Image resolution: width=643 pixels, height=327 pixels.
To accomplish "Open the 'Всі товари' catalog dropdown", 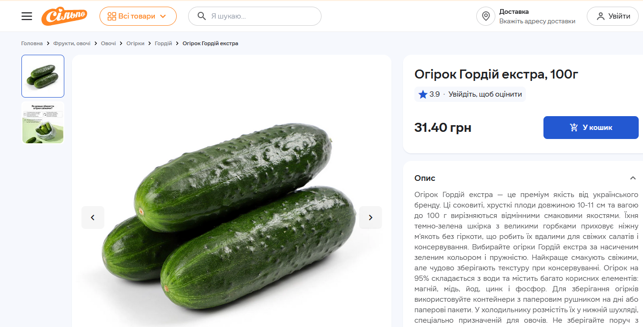I will click(138, 16).
